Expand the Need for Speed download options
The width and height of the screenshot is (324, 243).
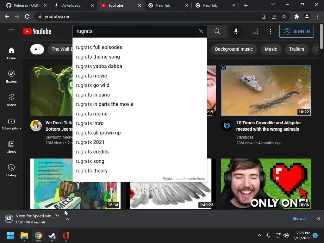coord(67,219)
